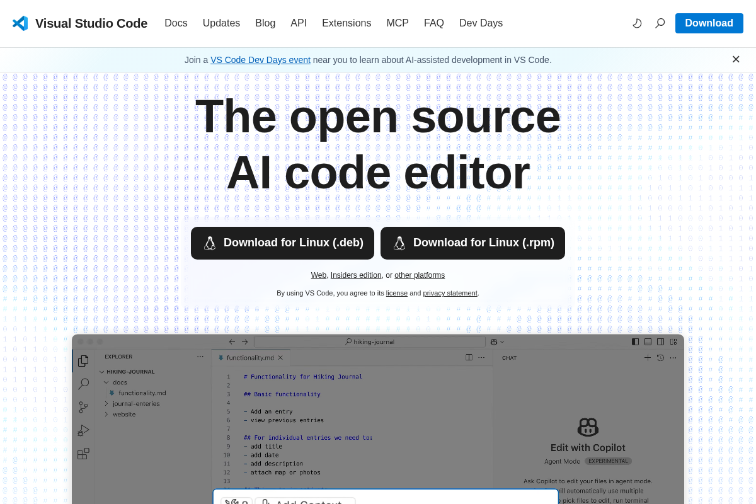Start a new chat with the plus icon
This screenshot has height=504, width=756.
click(x=648, y=357)
